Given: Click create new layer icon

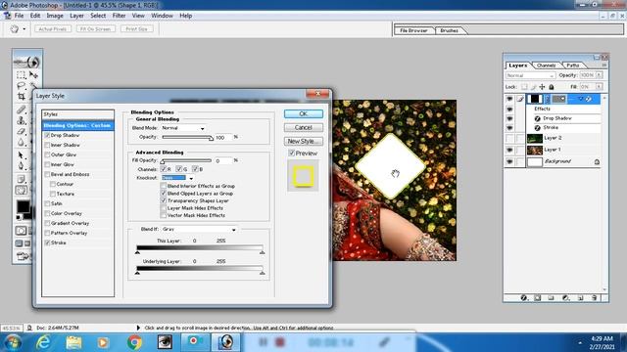Looking at the screenshot, I should coord(580,297).
